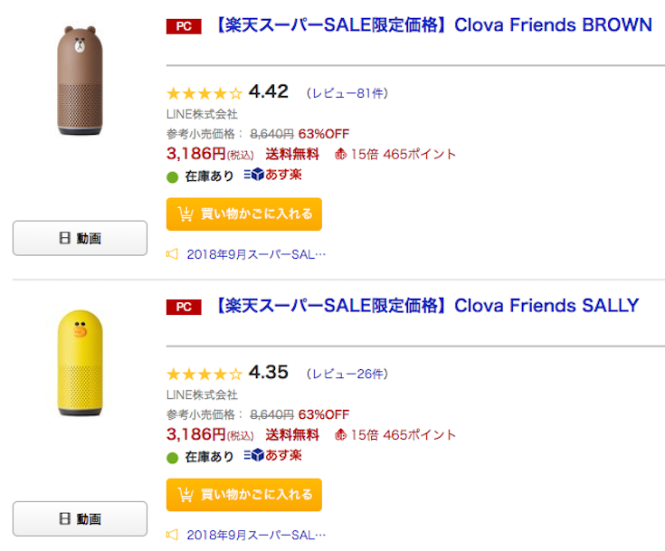The image size is (665, 551).
Task: Open the 動画 video button for SALLY
Action: coord(80,519)
